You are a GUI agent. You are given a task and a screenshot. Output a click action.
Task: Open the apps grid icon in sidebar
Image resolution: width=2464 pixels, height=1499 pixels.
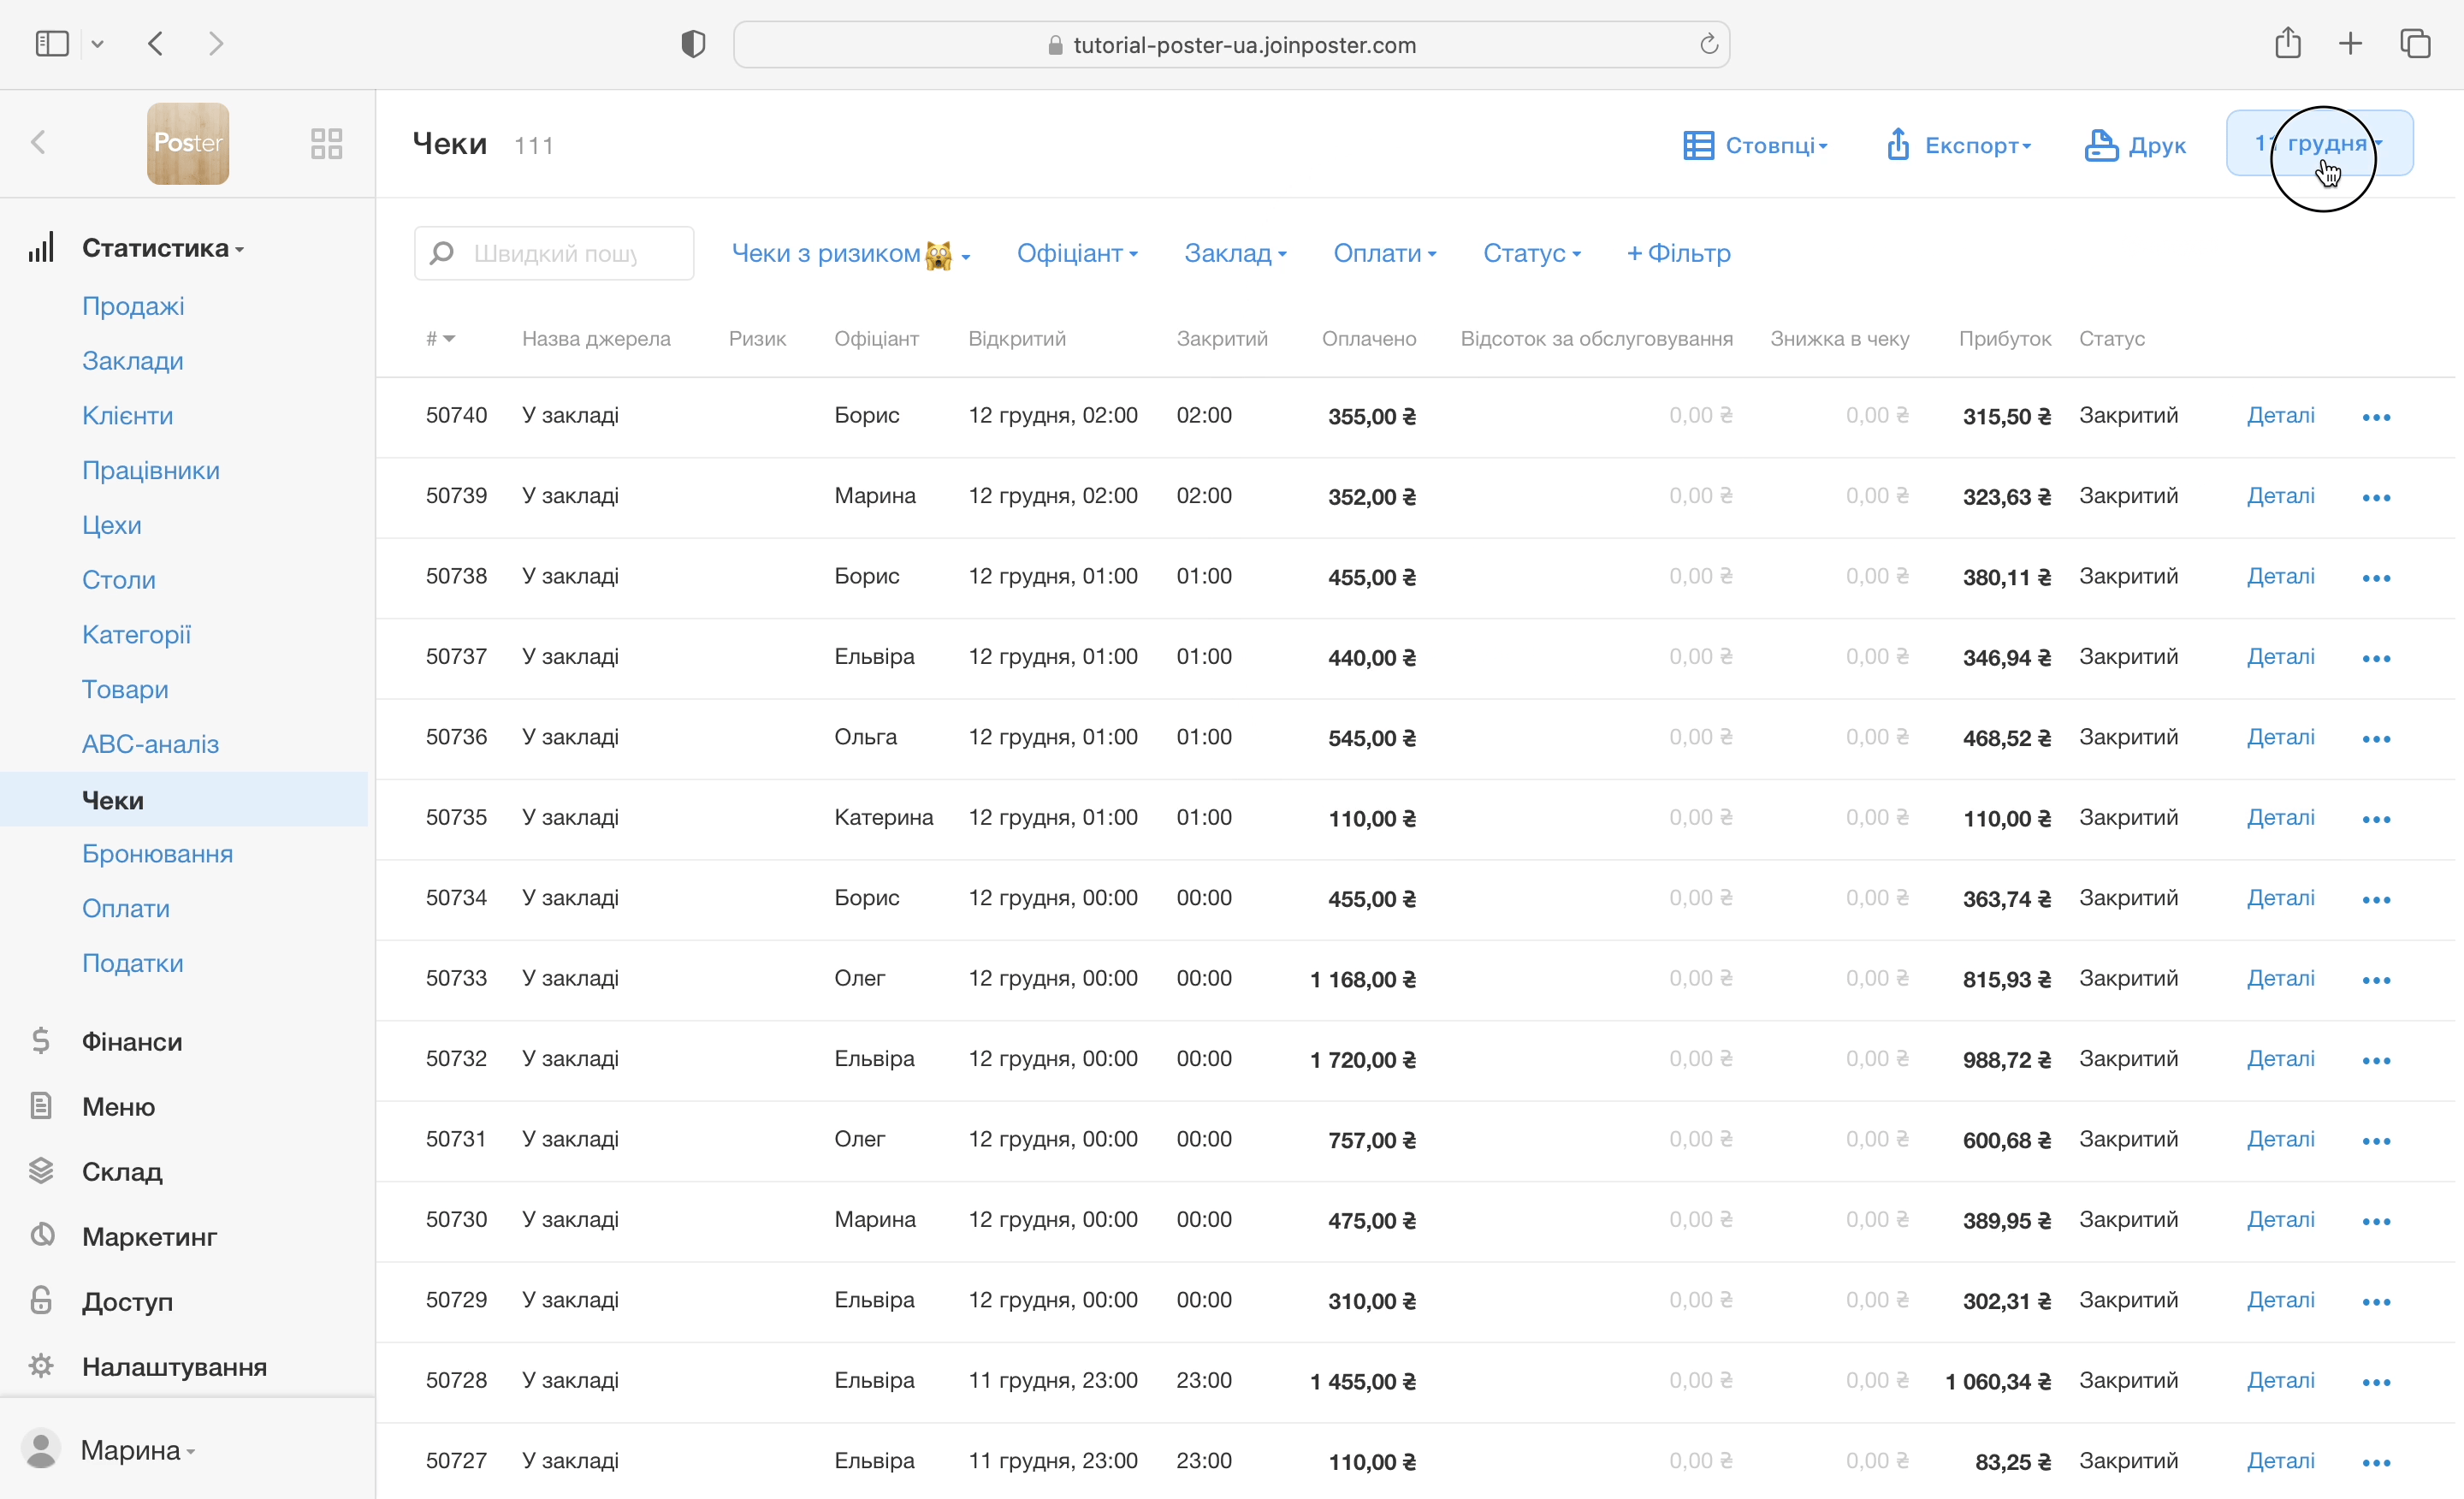tap(326, 143)
